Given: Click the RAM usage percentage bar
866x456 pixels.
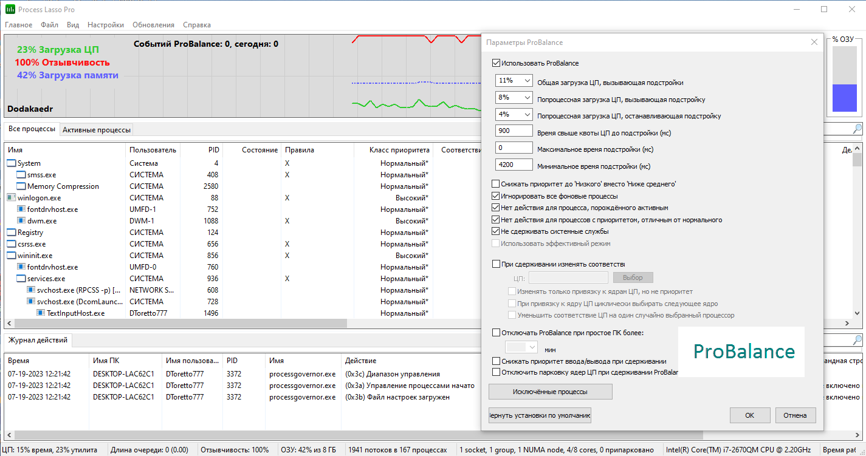Looking at the screenshot, I should (844, 80).
